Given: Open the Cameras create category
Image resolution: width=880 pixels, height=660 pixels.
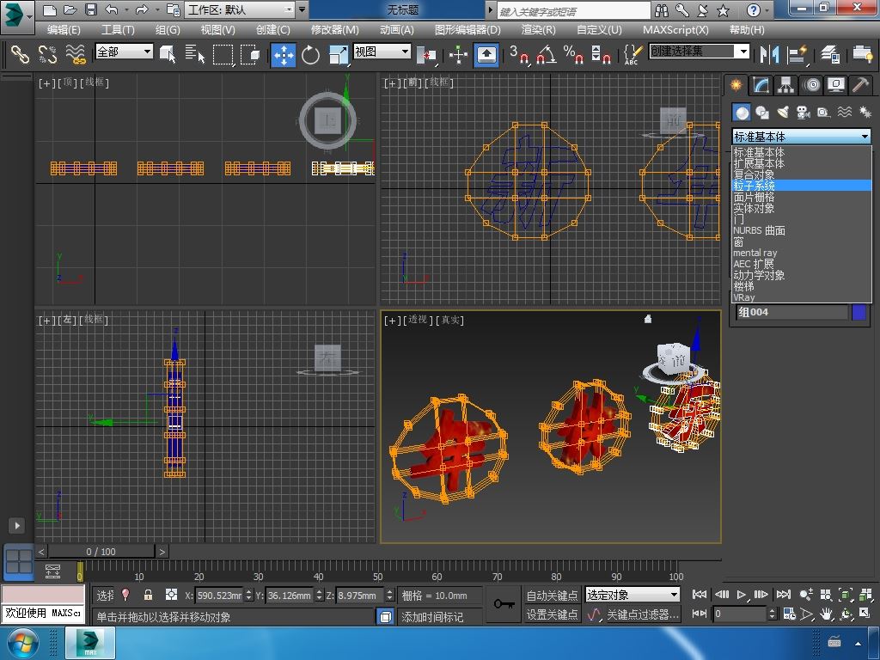Looking at the screenshot, I should pos(804,113).
